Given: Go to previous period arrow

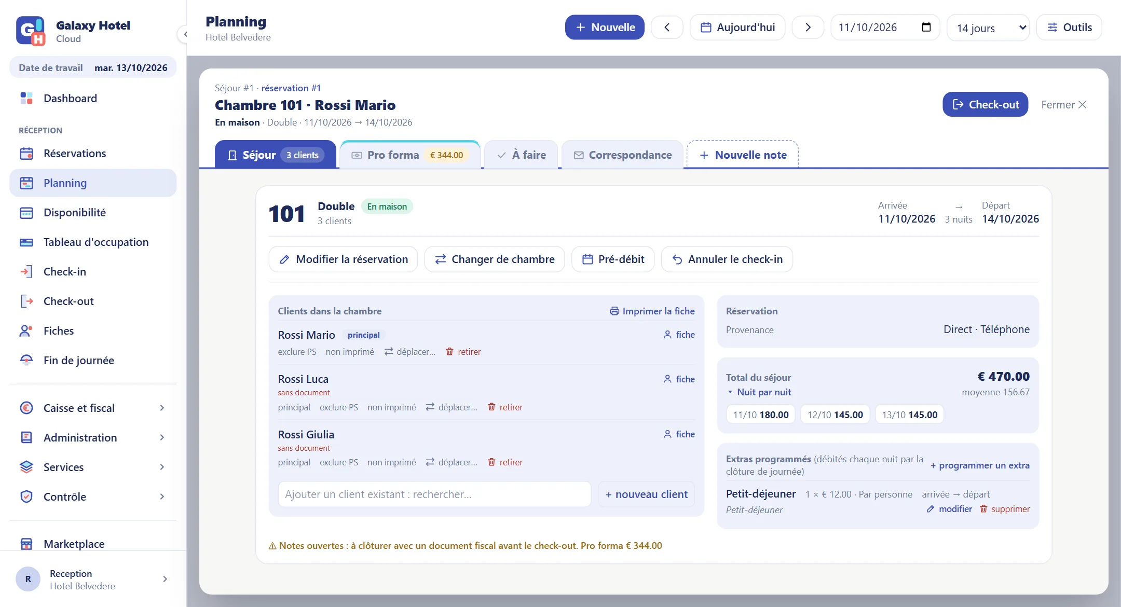Looking at the screenshot, I should click(x=667, y=27).
